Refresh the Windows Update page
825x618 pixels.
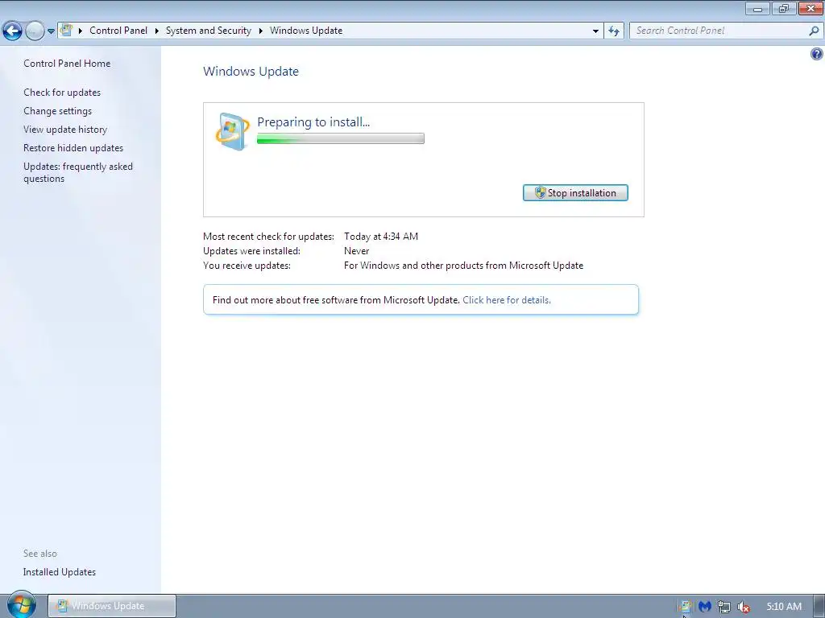pos(613,31)
